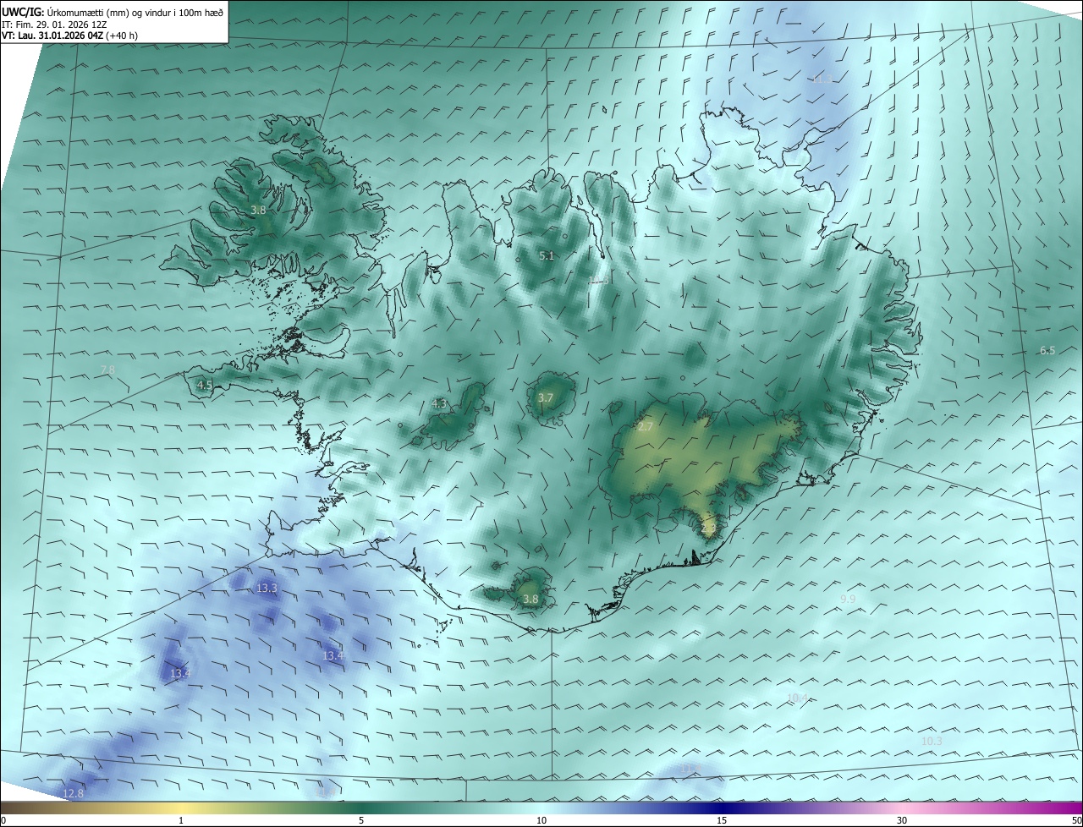
Task: Click the 6.5 value east of Iceland
Action: (x=1047, y=350)
